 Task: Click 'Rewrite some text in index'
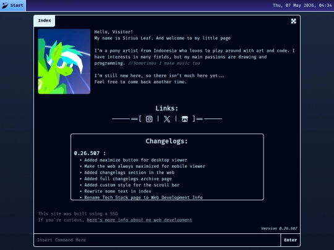(118, 191)
